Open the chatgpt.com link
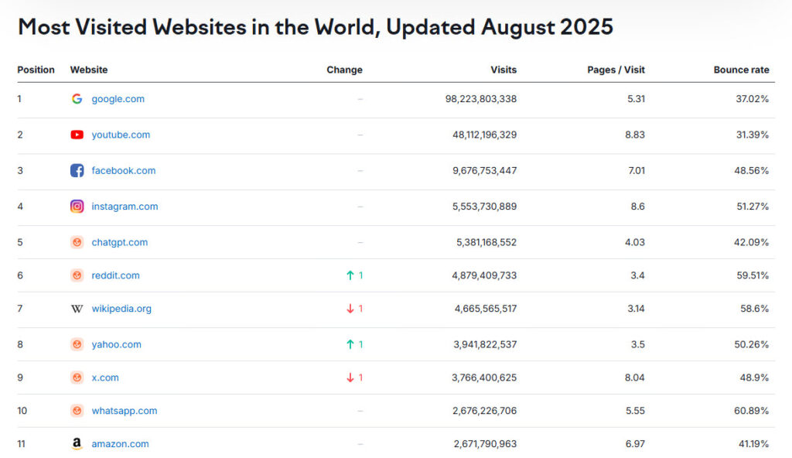The height and width of the screenshot is (458, 792). tap(120, 242)
